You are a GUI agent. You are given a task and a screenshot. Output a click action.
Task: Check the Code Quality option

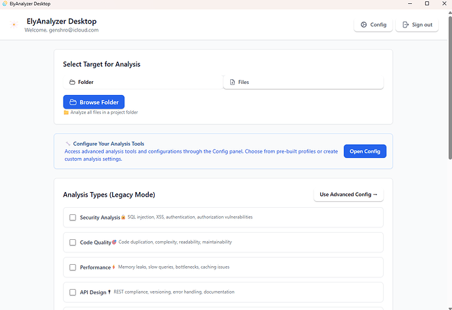[x=73, y=242]
